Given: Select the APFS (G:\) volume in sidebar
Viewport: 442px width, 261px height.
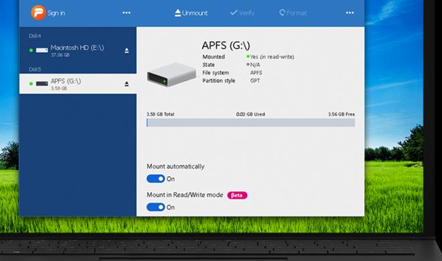Looking at the screenshot, I should point(78,84).
